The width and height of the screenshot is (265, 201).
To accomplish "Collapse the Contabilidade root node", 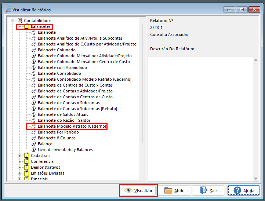I will coord(13,21).
